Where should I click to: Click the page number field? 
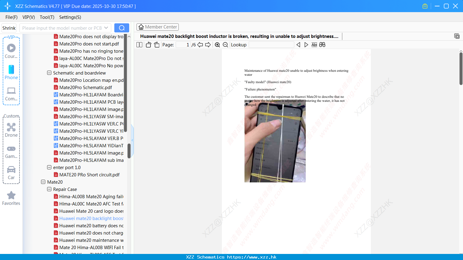(x=183, y=45)
